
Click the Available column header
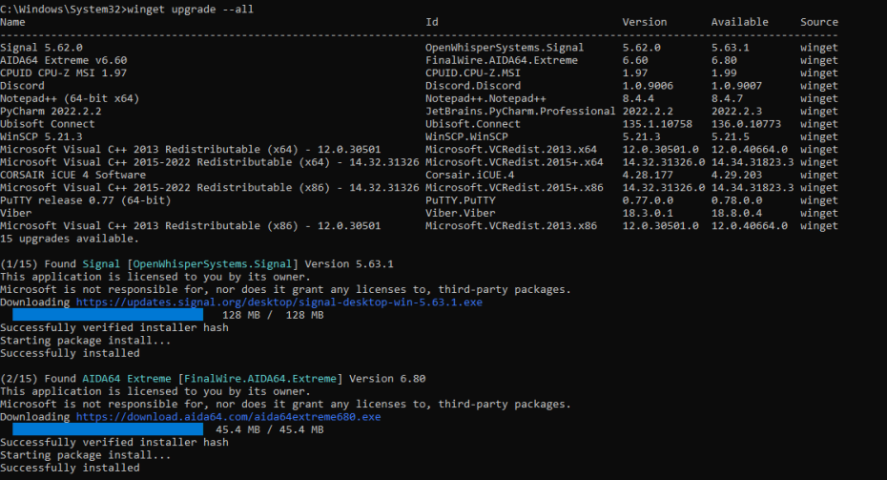click(739, 22)
